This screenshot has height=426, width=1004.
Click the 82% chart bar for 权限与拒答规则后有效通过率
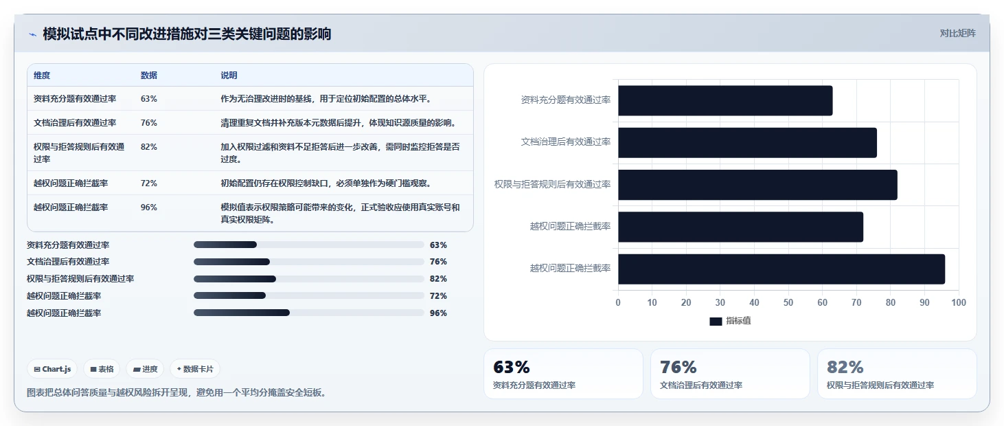click(757, 185)
